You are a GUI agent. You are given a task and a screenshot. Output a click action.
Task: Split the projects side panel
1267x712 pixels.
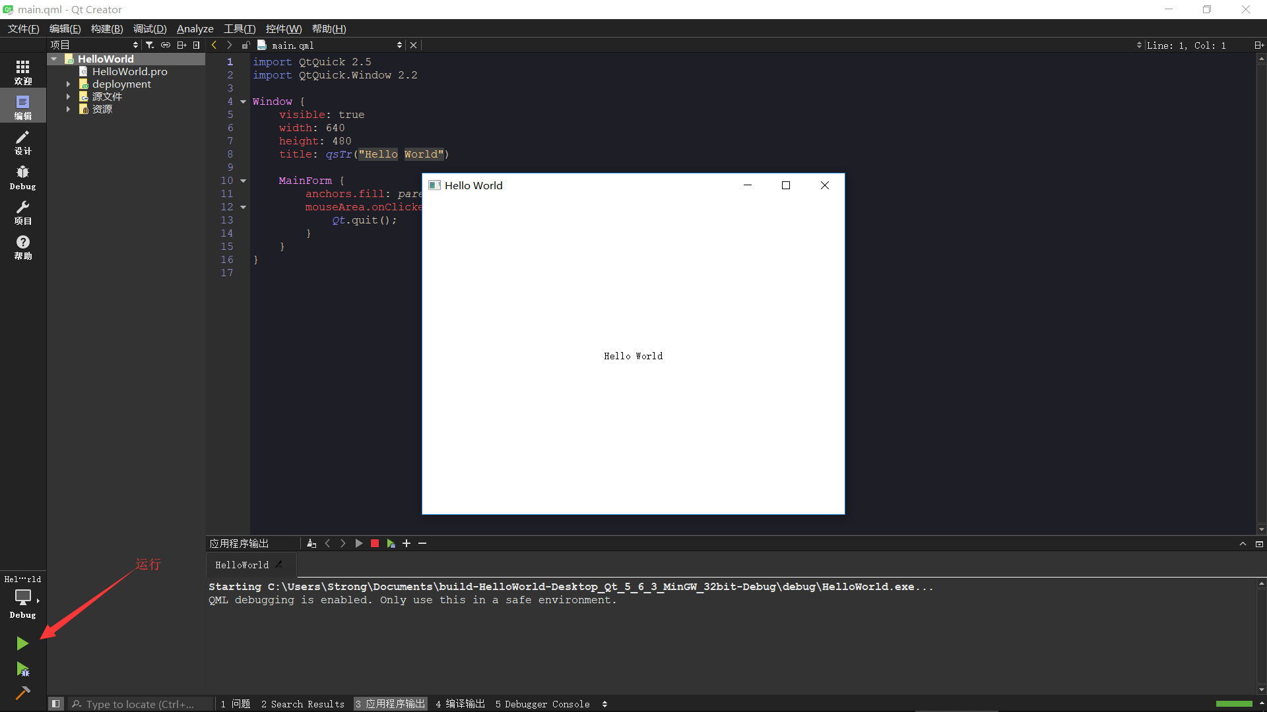pos(181,45)
